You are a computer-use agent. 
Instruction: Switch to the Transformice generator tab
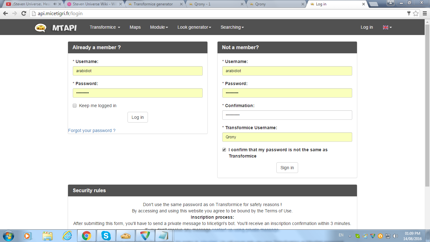click(153, 4)
